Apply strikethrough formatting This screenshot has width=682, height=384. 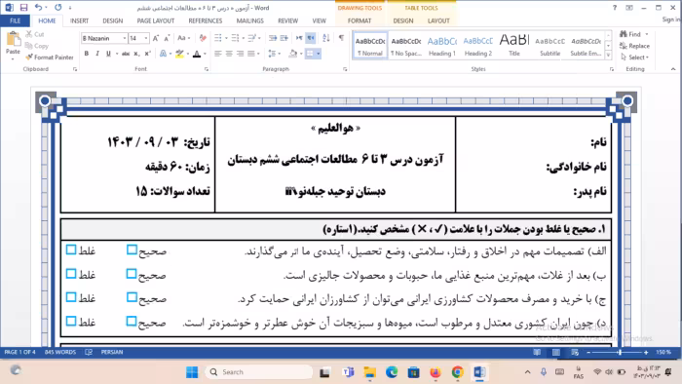(126, 54)
